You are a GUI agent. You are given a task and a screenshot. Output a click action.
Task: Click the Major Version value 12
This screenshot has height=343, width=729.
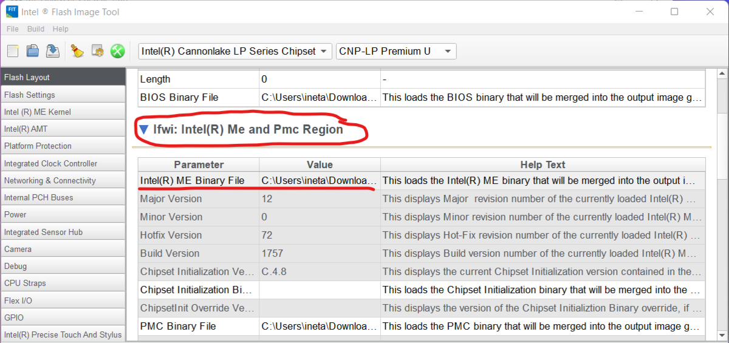267,199
